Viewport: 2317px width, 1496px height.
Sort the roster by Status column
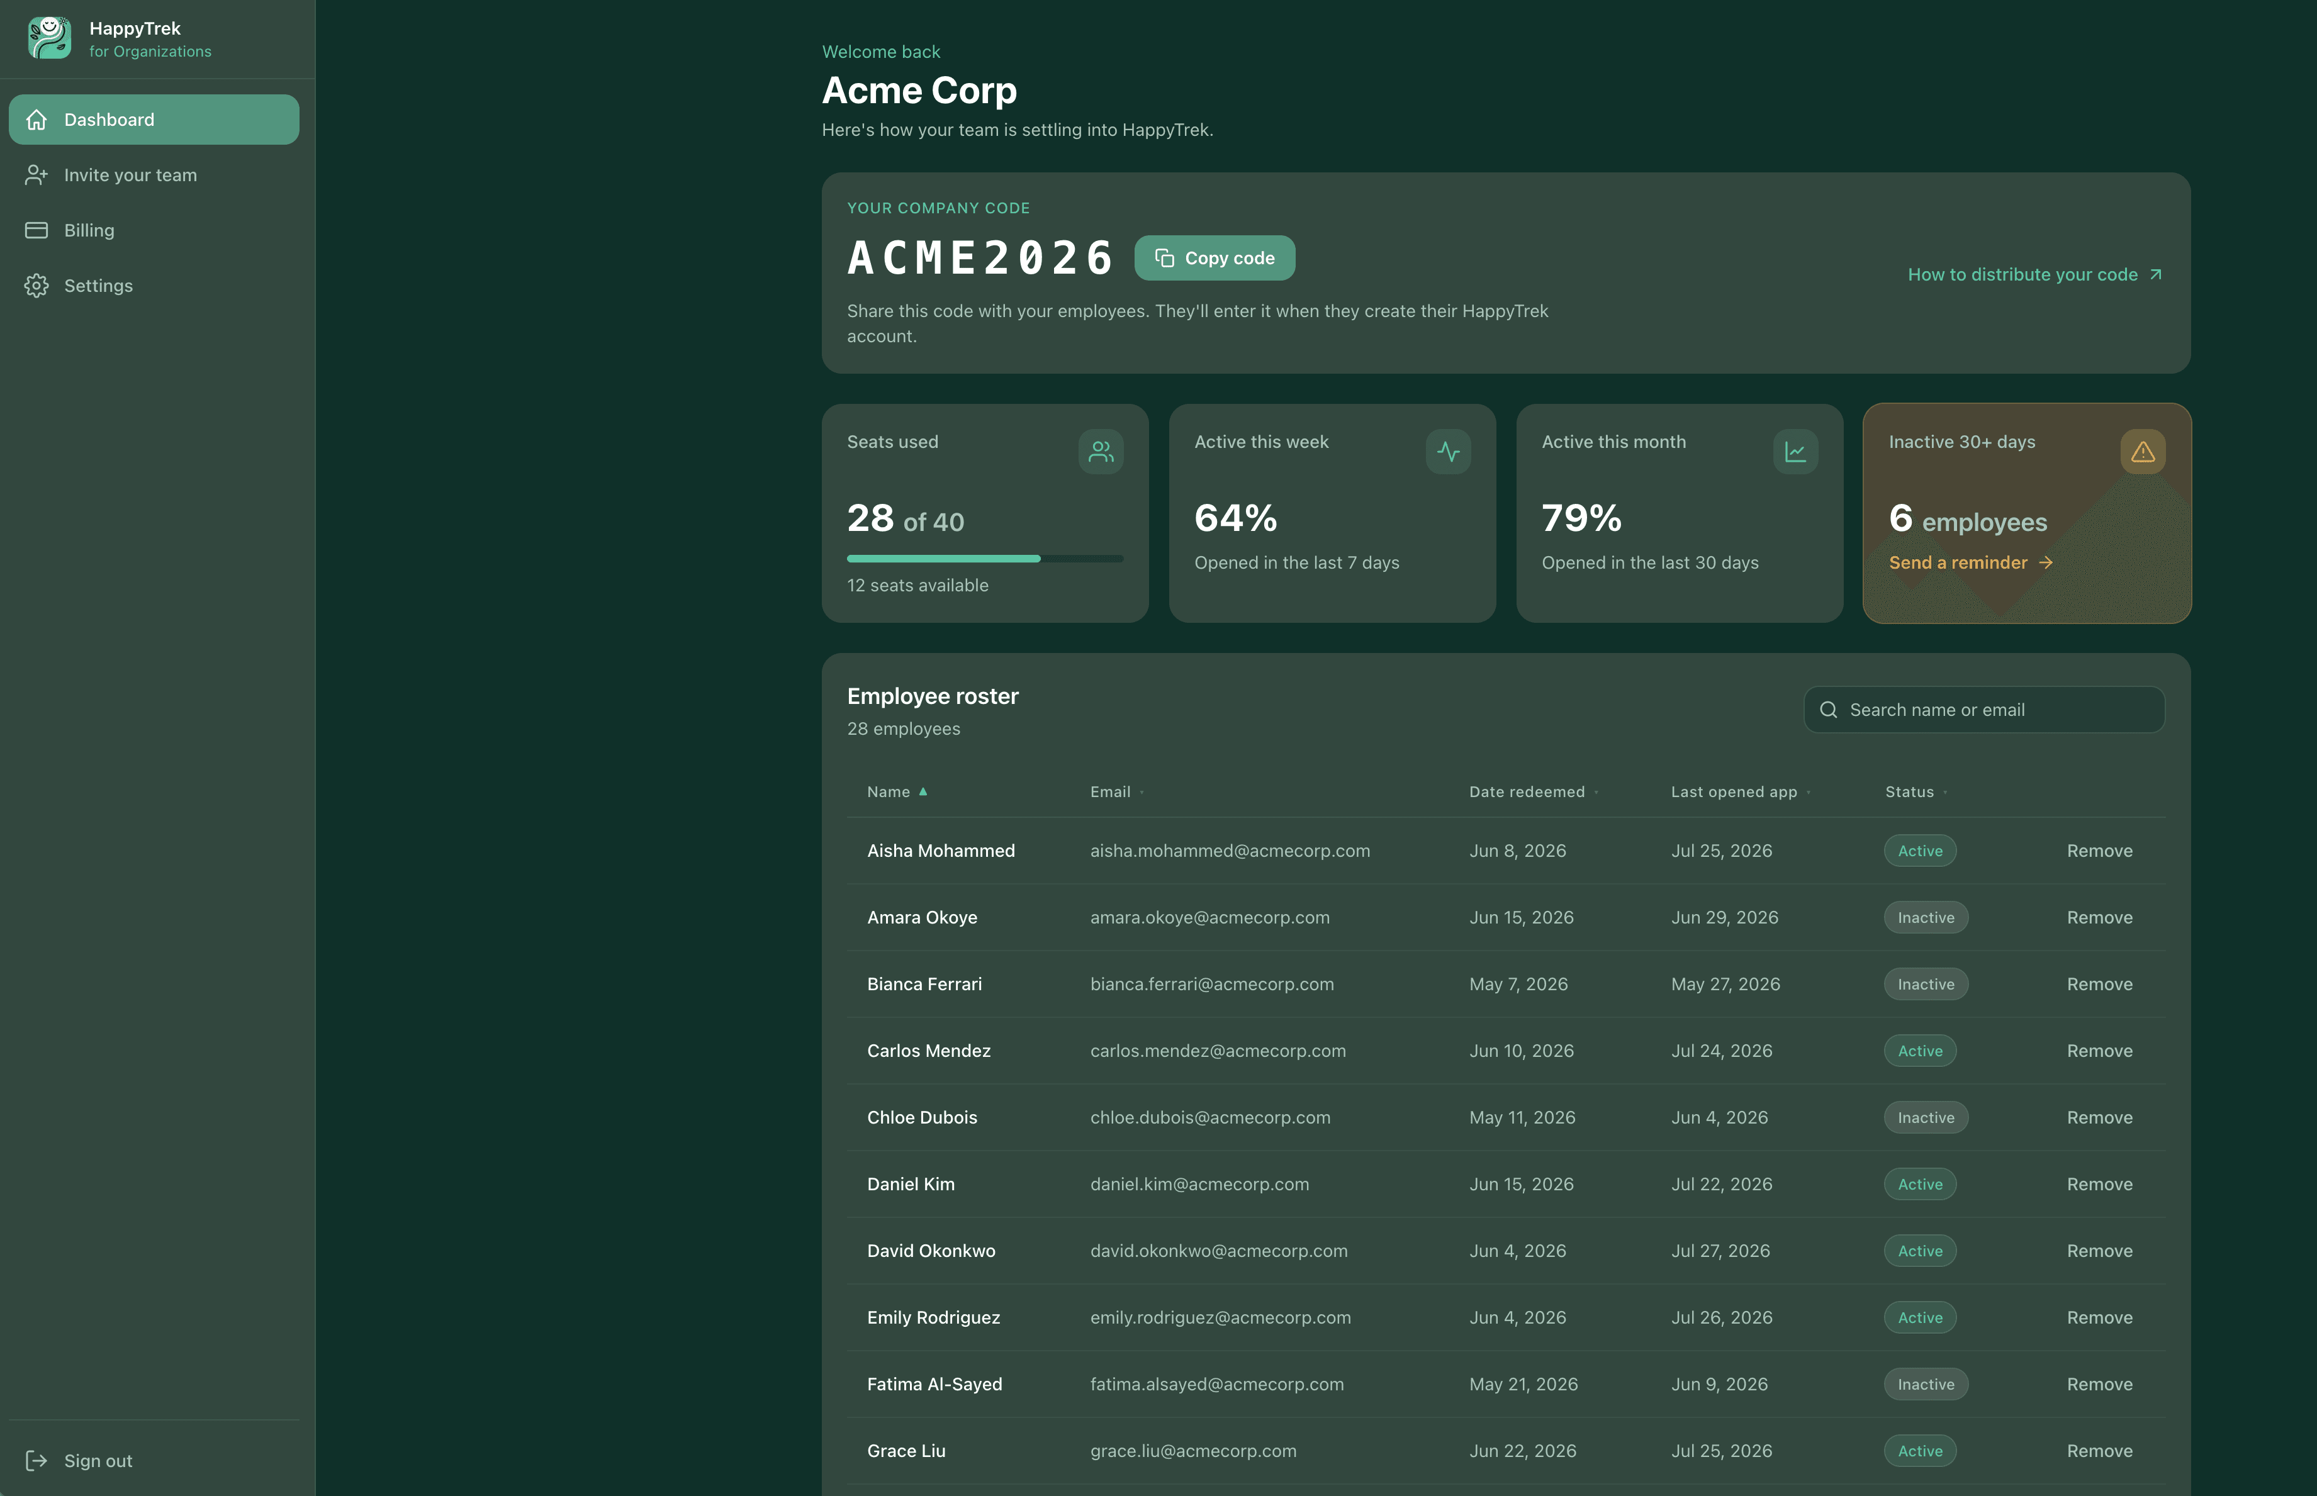1916,791
